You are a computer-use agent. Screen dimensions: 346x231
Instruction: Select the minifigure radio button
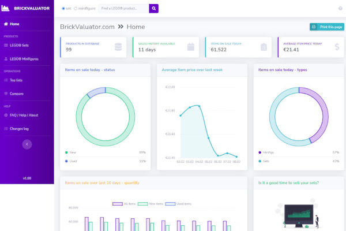[76, 9]
